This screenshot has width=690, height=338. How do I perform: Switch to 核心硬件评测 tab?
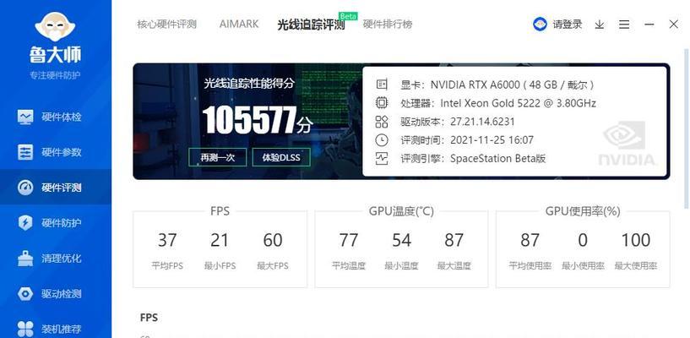click(x=166, y=25)
